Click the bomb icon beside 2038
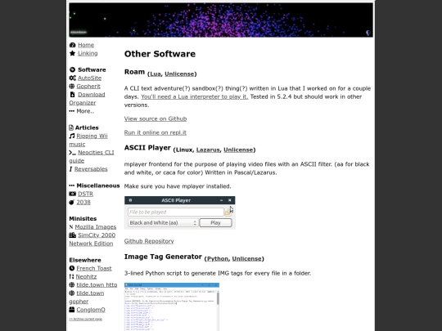 pyautogui.click(x=71, y=202)
